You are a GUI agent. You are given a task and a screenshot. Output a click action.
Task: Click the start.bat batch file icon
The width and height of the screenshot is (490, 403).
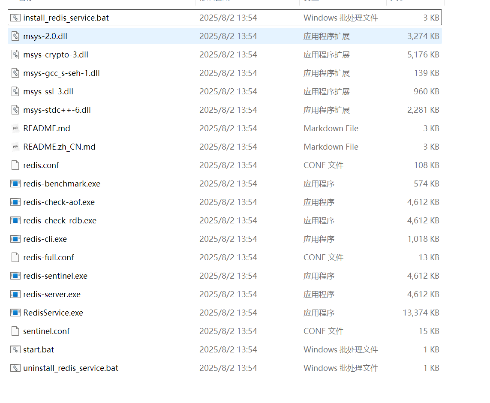pyautogui.click(x=15, y=349)
